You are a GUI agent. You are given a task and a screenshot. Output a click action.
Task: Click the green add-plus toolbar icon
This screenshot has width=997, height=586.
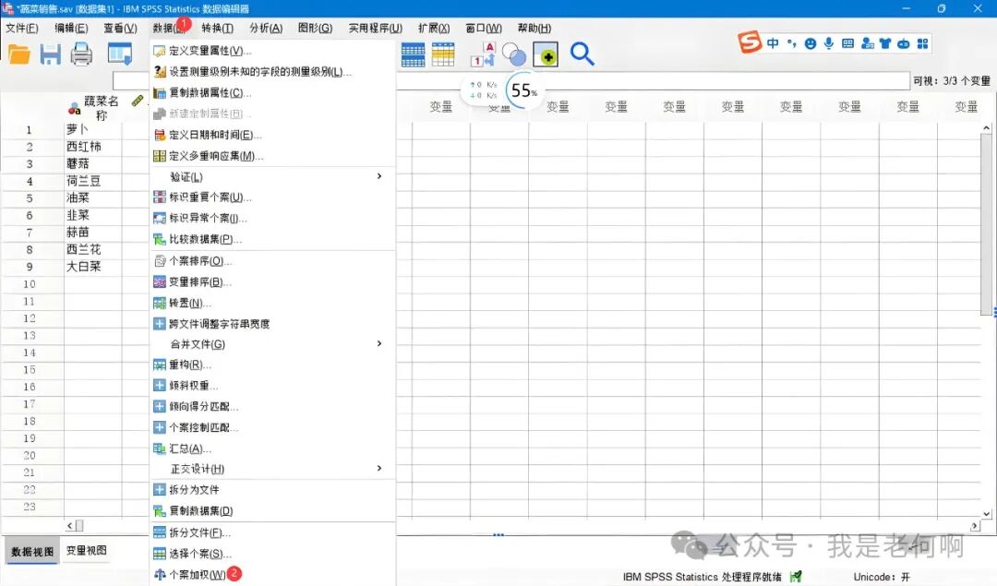tap(546, 54)
